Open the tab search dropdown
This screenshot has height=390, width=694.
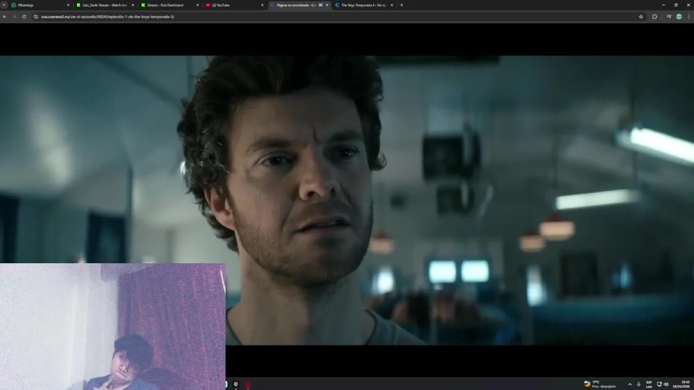point(4,5)
